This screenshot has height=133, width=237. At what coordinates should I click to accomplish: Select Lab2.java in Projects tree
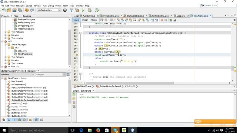tap(22, 51)
